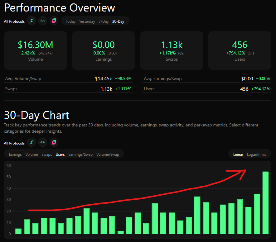
Task: Switch overview to Yesterday
Action: pyautogui.click(x=87, y=21)
